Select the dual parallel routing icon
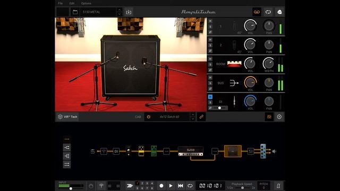Screen dimensions: 340x191 (67, 147)
